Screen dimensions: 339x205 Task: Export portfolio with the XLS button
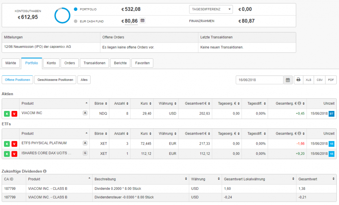pos(308,80)
